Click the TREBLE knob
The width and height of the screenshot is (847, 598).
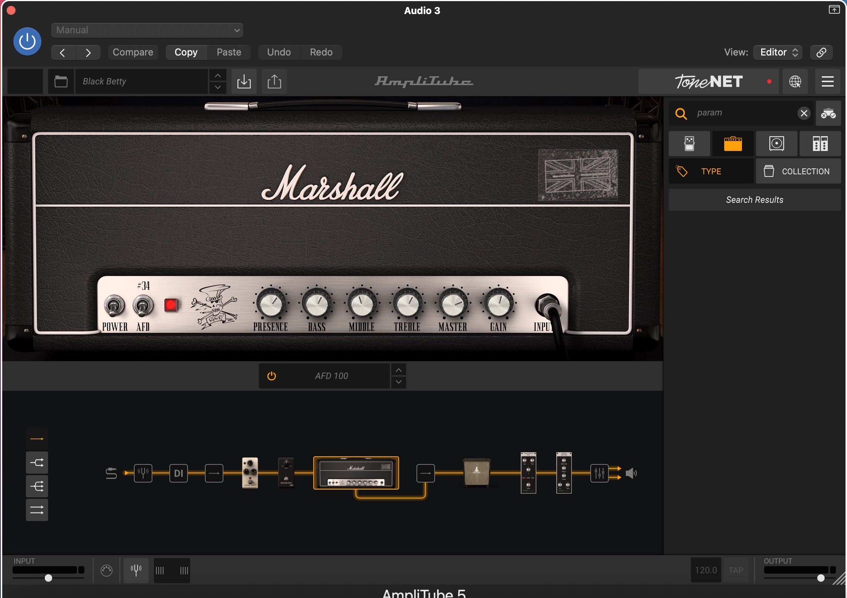[407, 303]
